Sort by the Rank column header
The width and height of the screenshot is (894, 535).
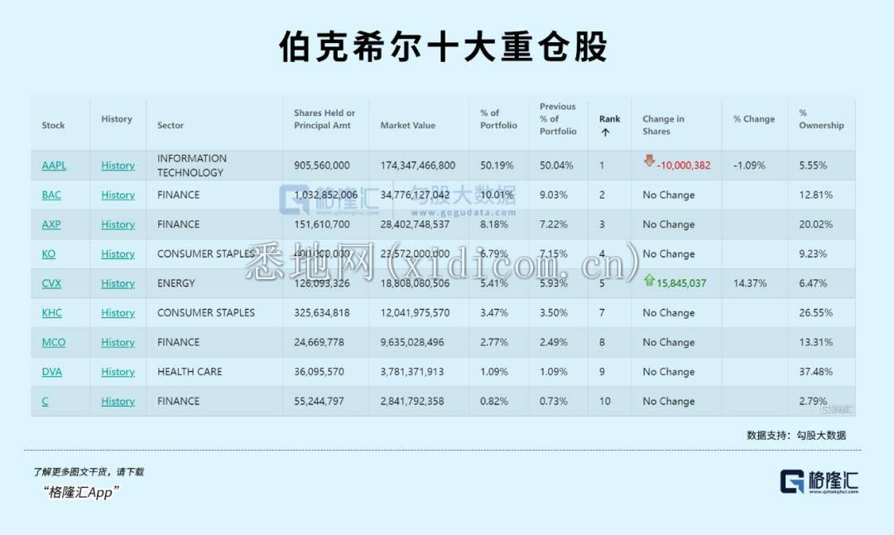click(x=609, y=119)
